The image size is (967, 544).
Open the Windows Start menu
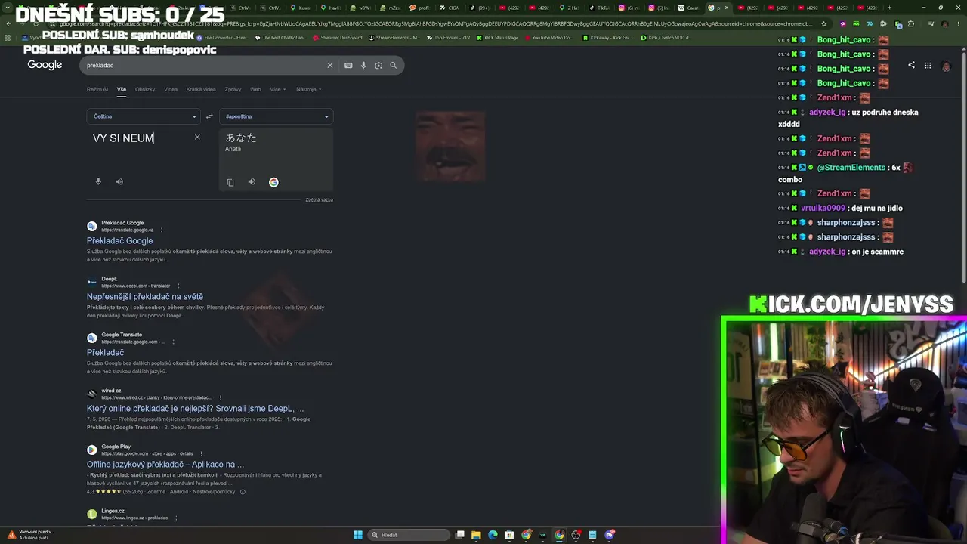click(358, 535)
